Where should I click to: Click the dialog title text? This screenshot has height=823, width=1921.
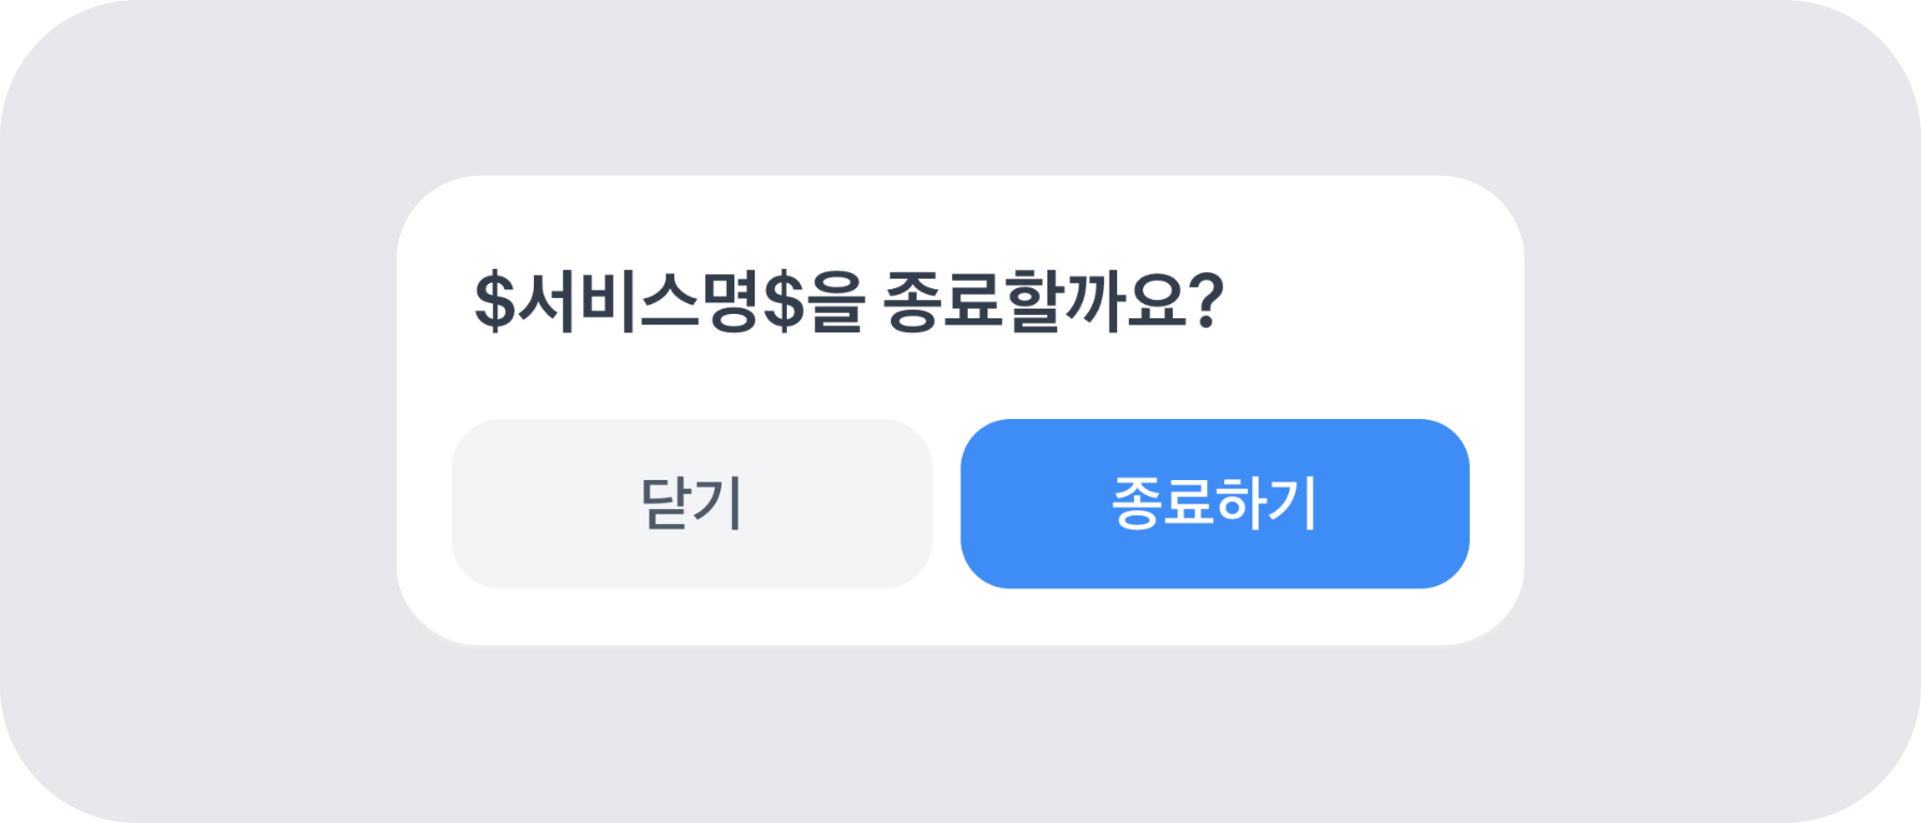pyautogui.click(x=848, y=302)
